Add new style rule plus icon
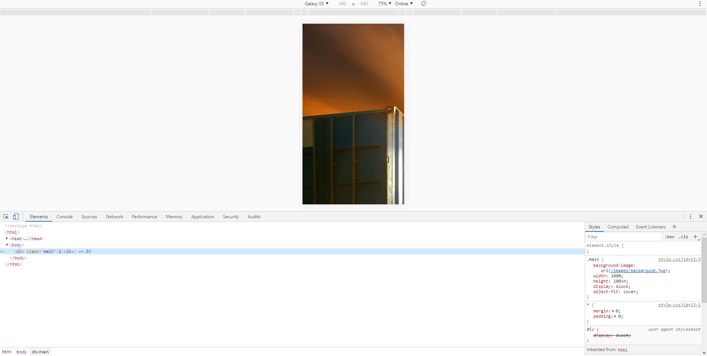The image size is (707, 356). point(695,237)
